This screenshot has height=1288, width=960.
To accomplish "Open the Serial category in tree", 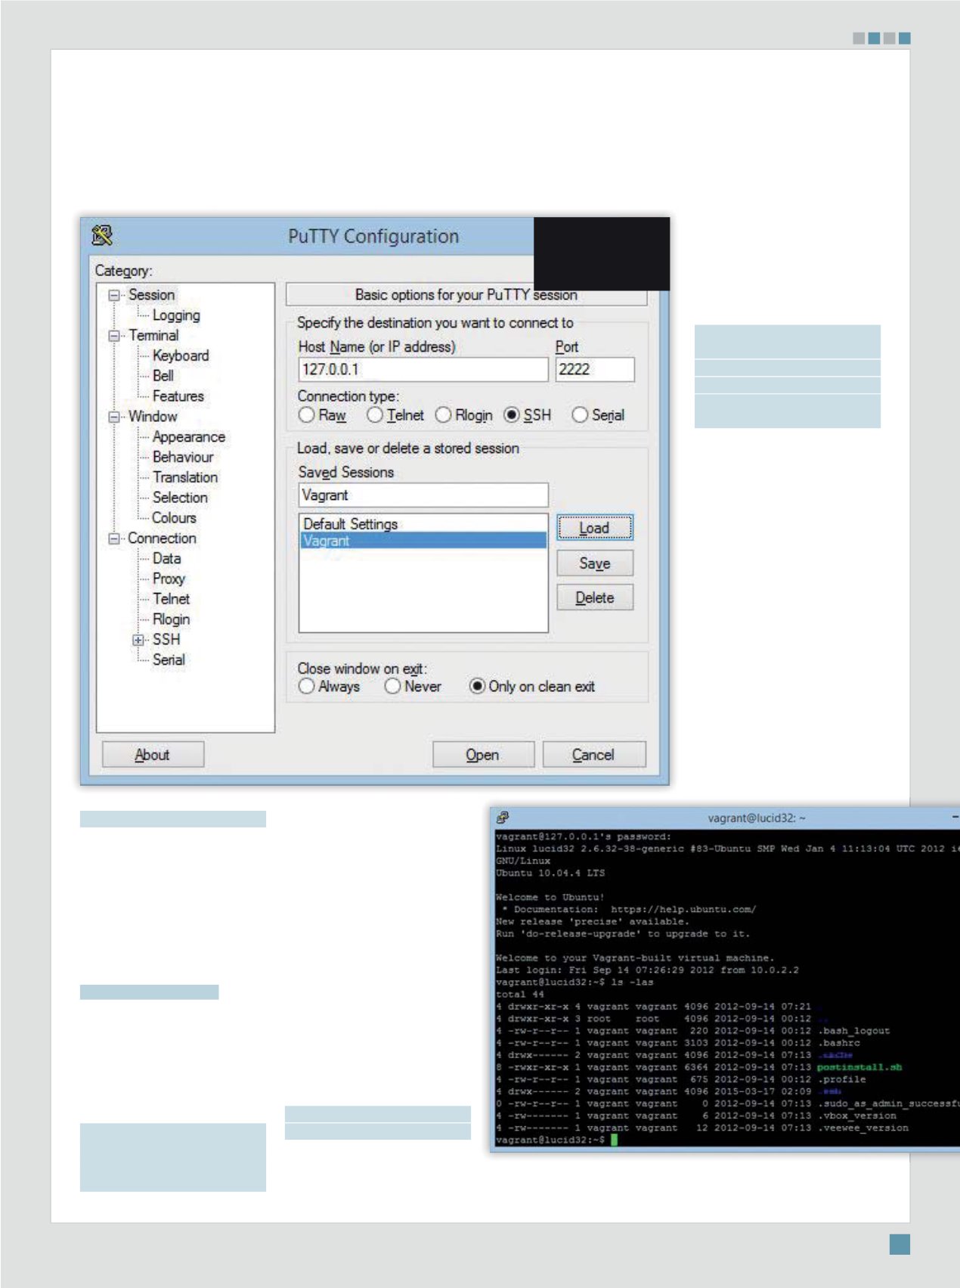I will 169,660.
